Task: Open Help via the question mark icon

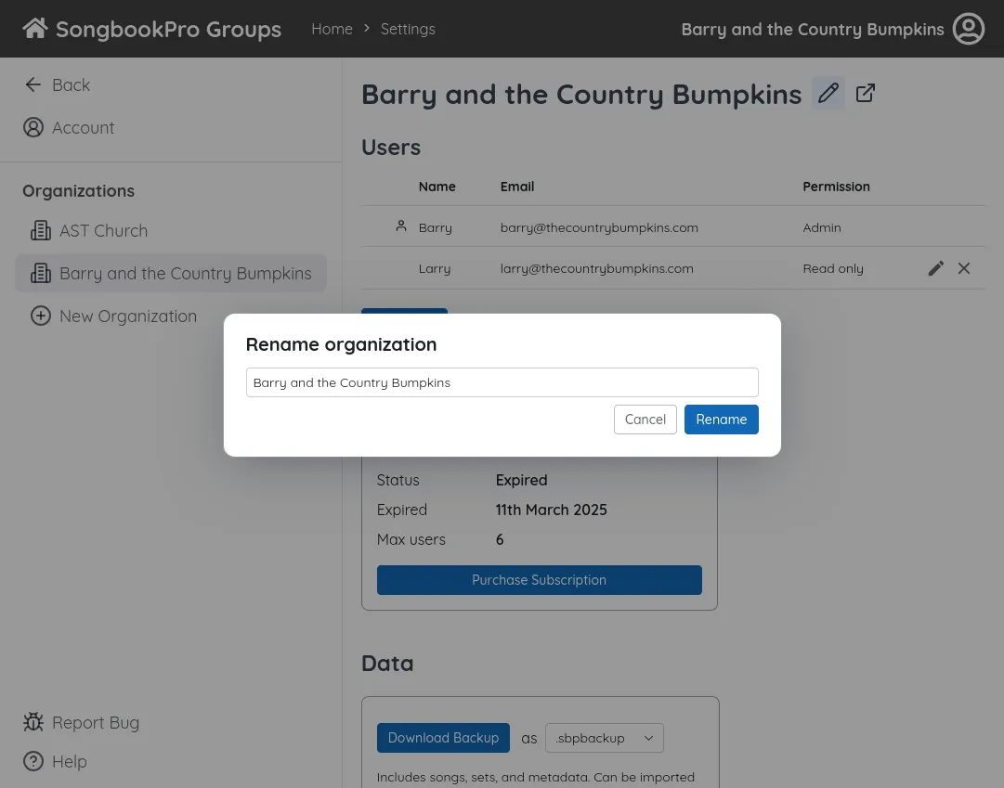Action: (33, 761)
